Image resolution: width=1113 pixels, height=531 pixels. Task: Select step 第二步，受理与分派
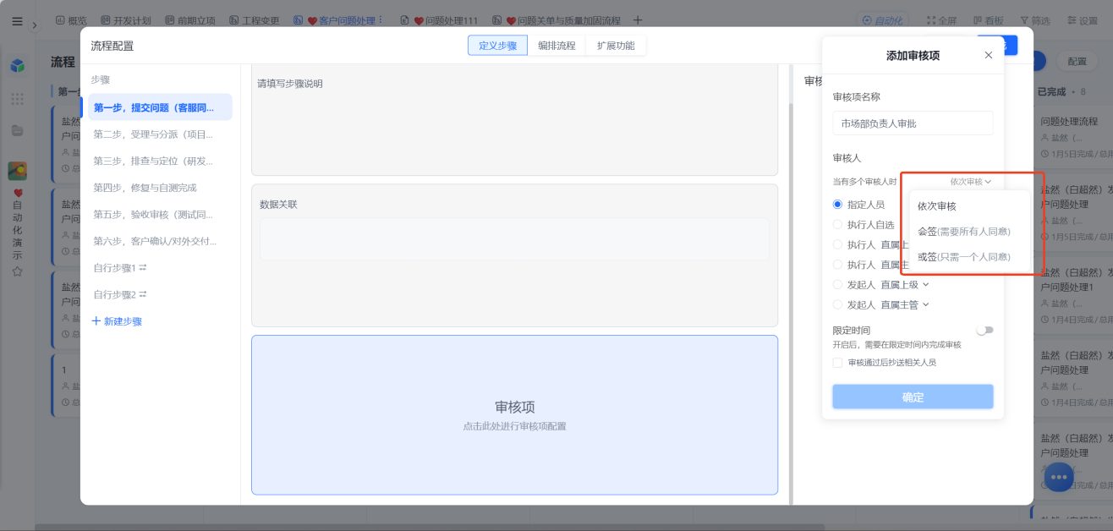click(160, 134)
